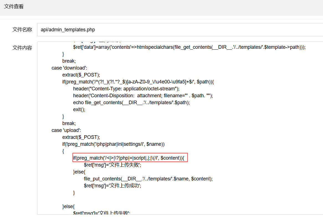Click the php|phar|ini|settings preg_match line
Screen dimensions: 323x217
[113, 144]
